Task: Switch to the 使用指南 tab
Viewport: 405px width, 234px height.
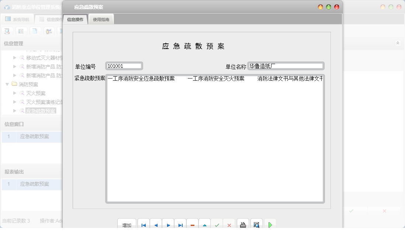Action: click(x=100, y=19)
